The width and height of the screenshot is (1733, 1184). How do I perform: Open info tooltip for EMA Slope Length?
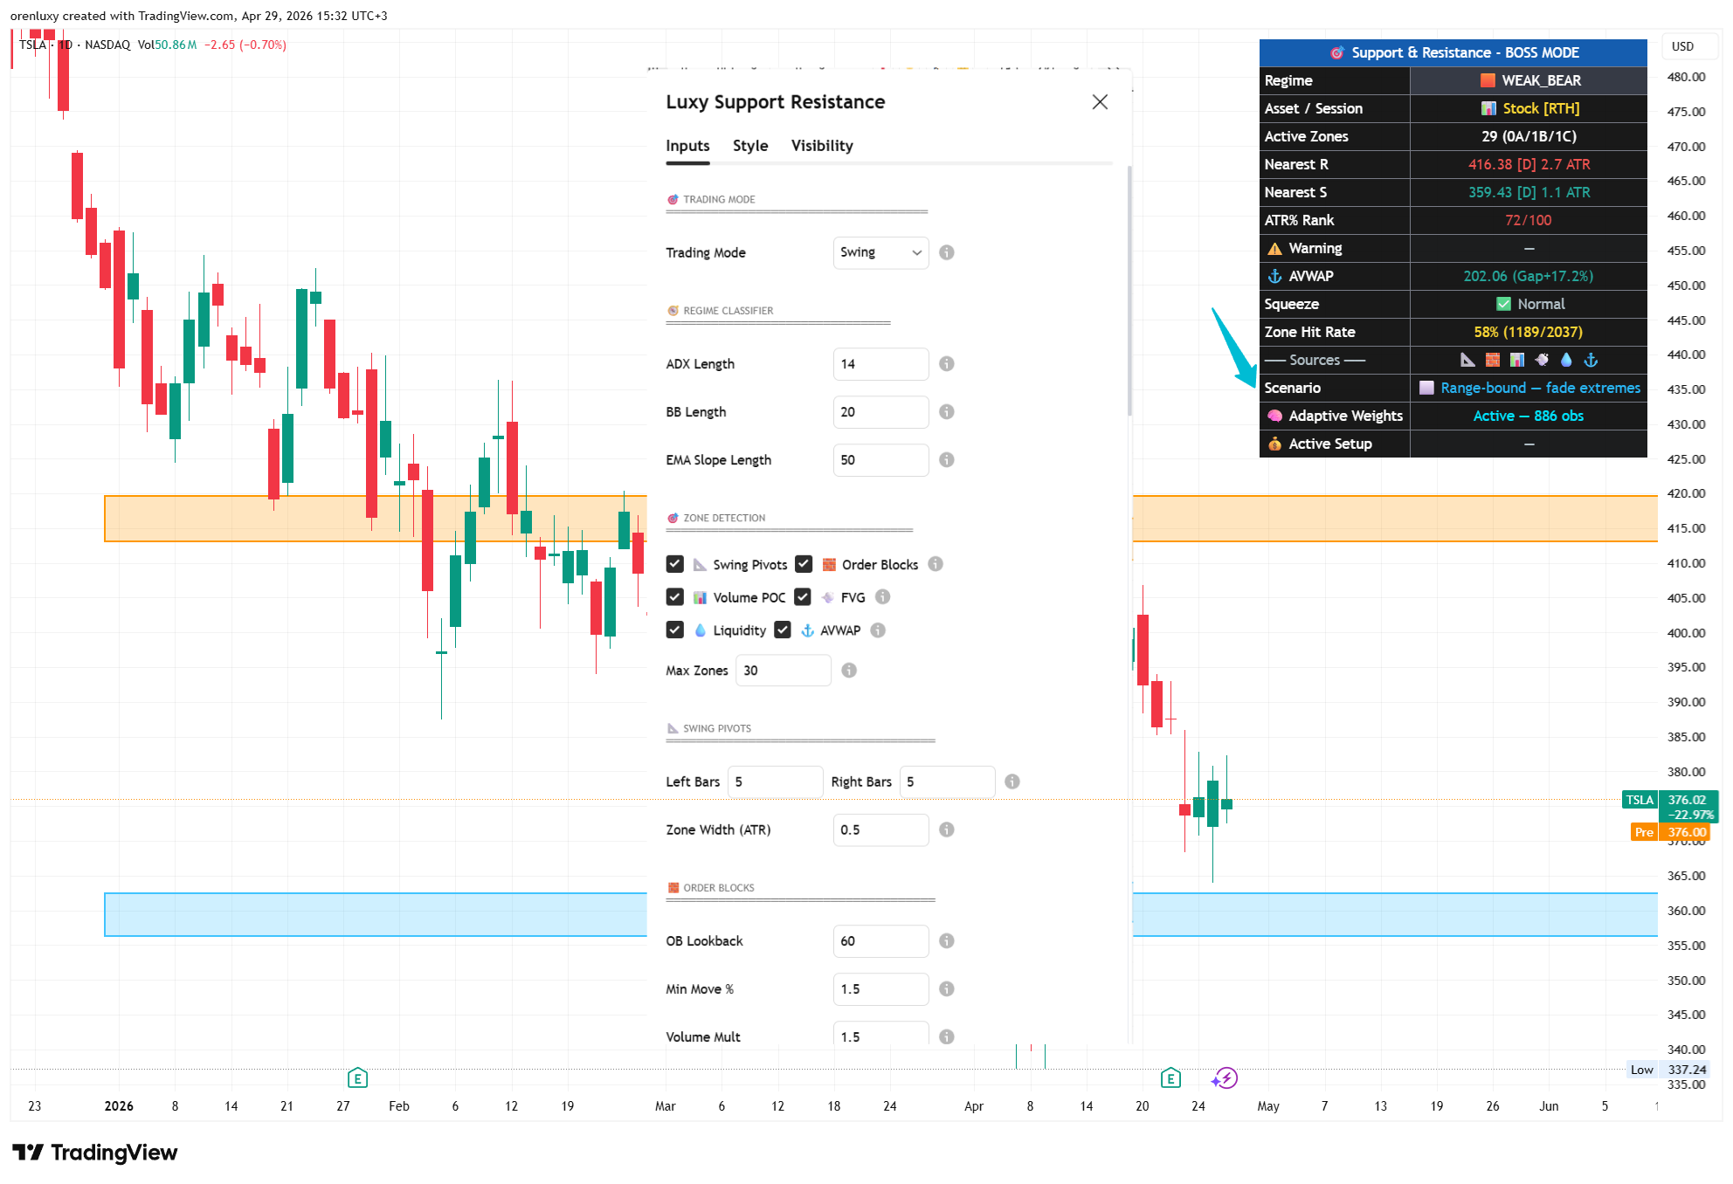tap(946, 460)
